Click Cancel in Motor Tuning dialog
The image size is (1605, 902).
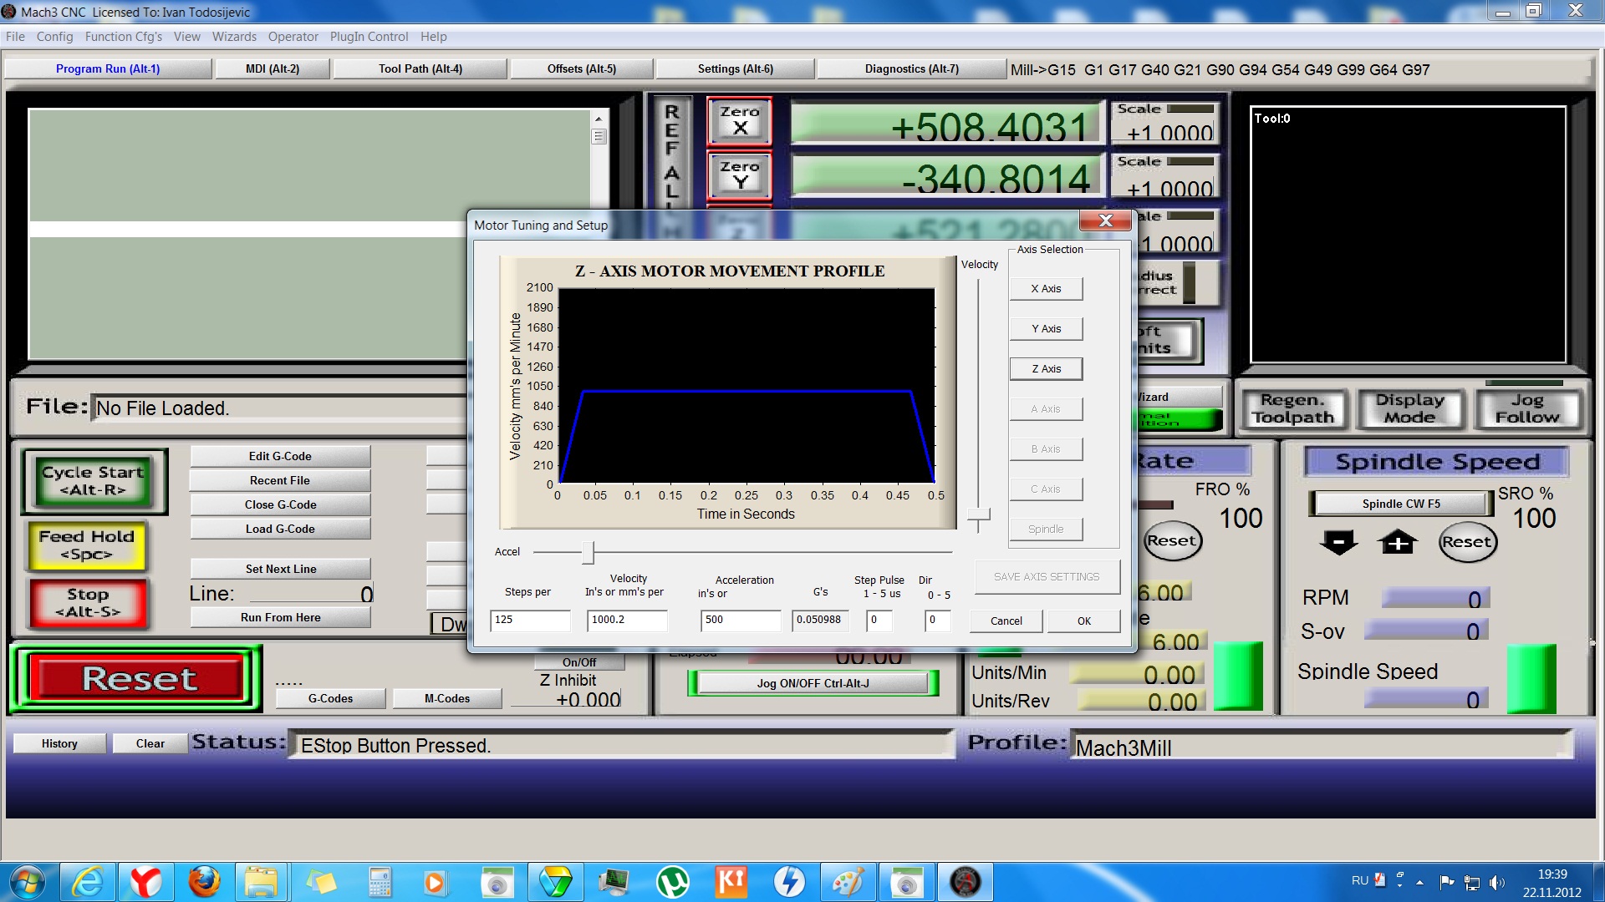(x=1006, y=621)
